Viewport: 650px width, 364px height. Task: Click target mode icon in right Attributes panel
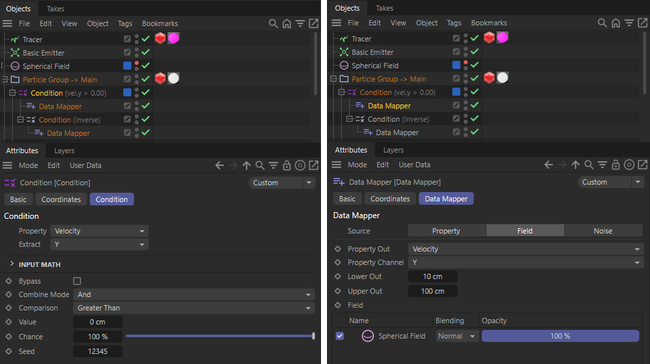[x=629, y=165]
